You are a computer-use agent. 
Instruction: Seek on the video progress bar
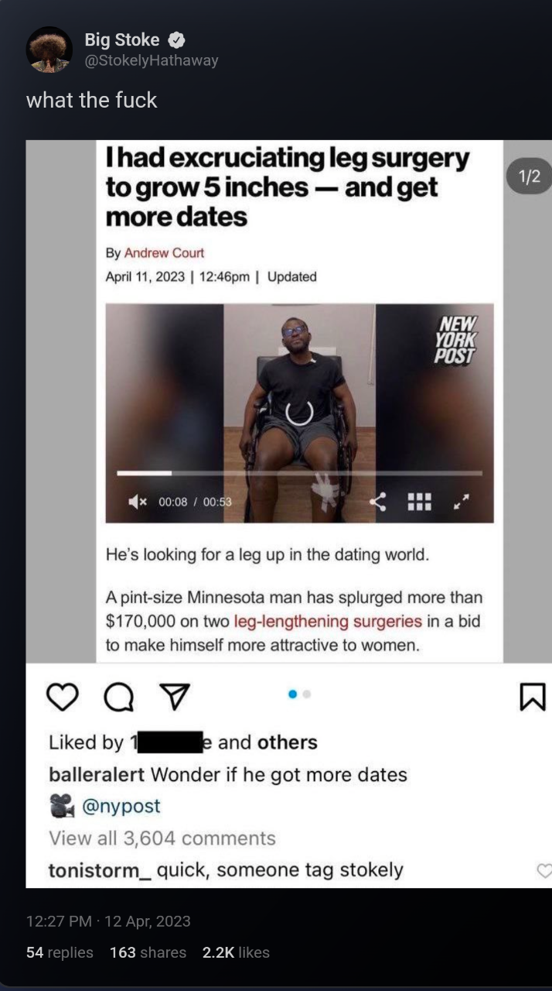299,472
